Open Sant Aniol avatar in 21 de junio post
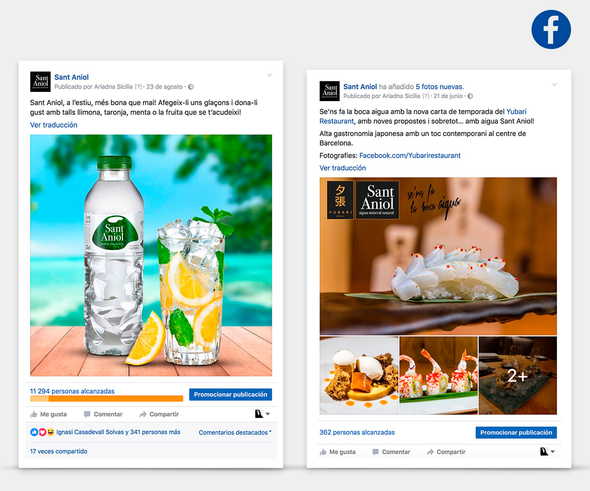This screenshot has width=590, height=491. 329,91
